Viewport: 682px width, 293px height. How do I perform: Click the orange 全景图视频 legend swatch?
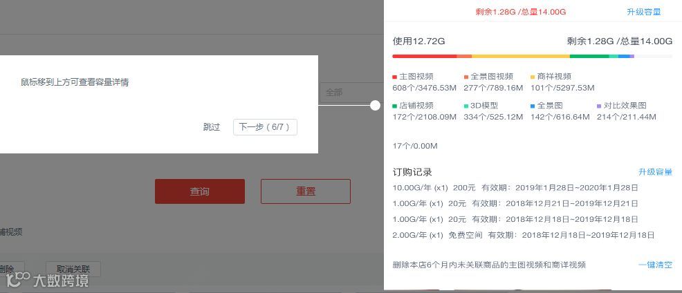click(x=466, y=77)
